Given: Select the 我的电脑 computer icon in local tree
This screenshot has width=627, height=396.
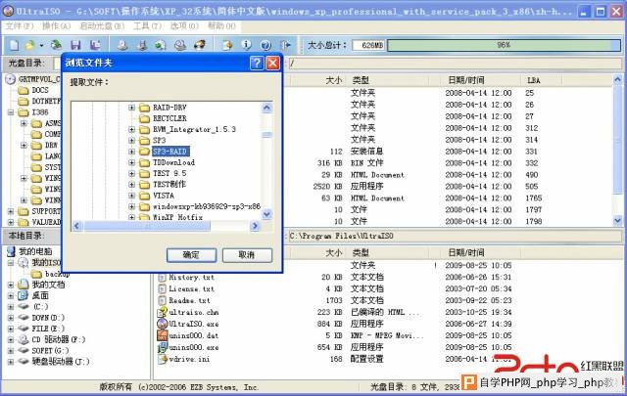Looking at the screenshot, I should coord(12,251).
